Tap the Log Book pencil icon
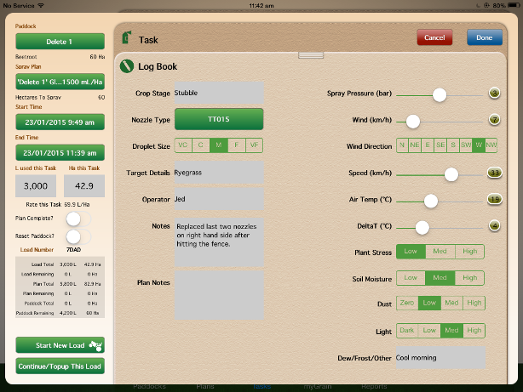 pos(127,65)
